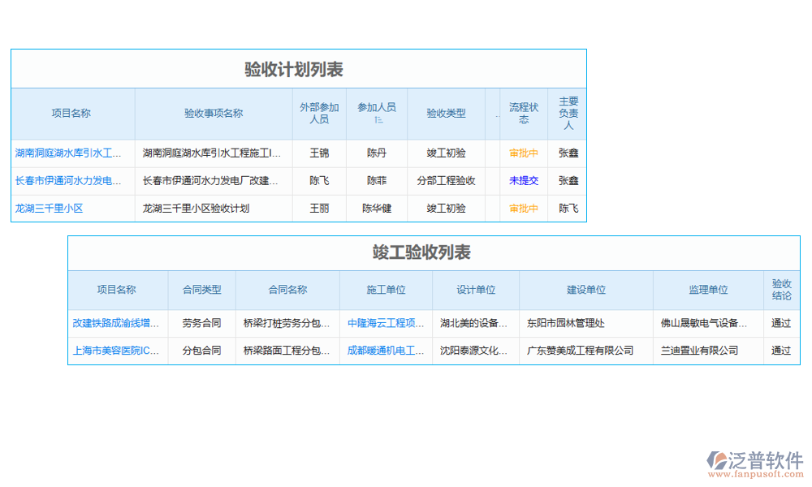Click the 审批中 status of 湖南洞庭湖 plan
Image resolution: width=812 pixels, height=487 pixels.
[x=522, y=153]
